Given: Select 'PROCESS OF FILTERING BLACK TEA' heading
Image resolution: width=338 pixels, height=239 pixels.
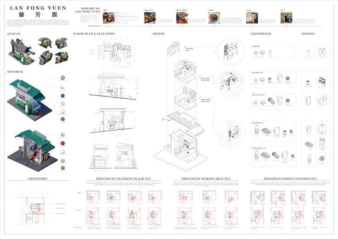Looking at the screenshot, I should 123,179.
